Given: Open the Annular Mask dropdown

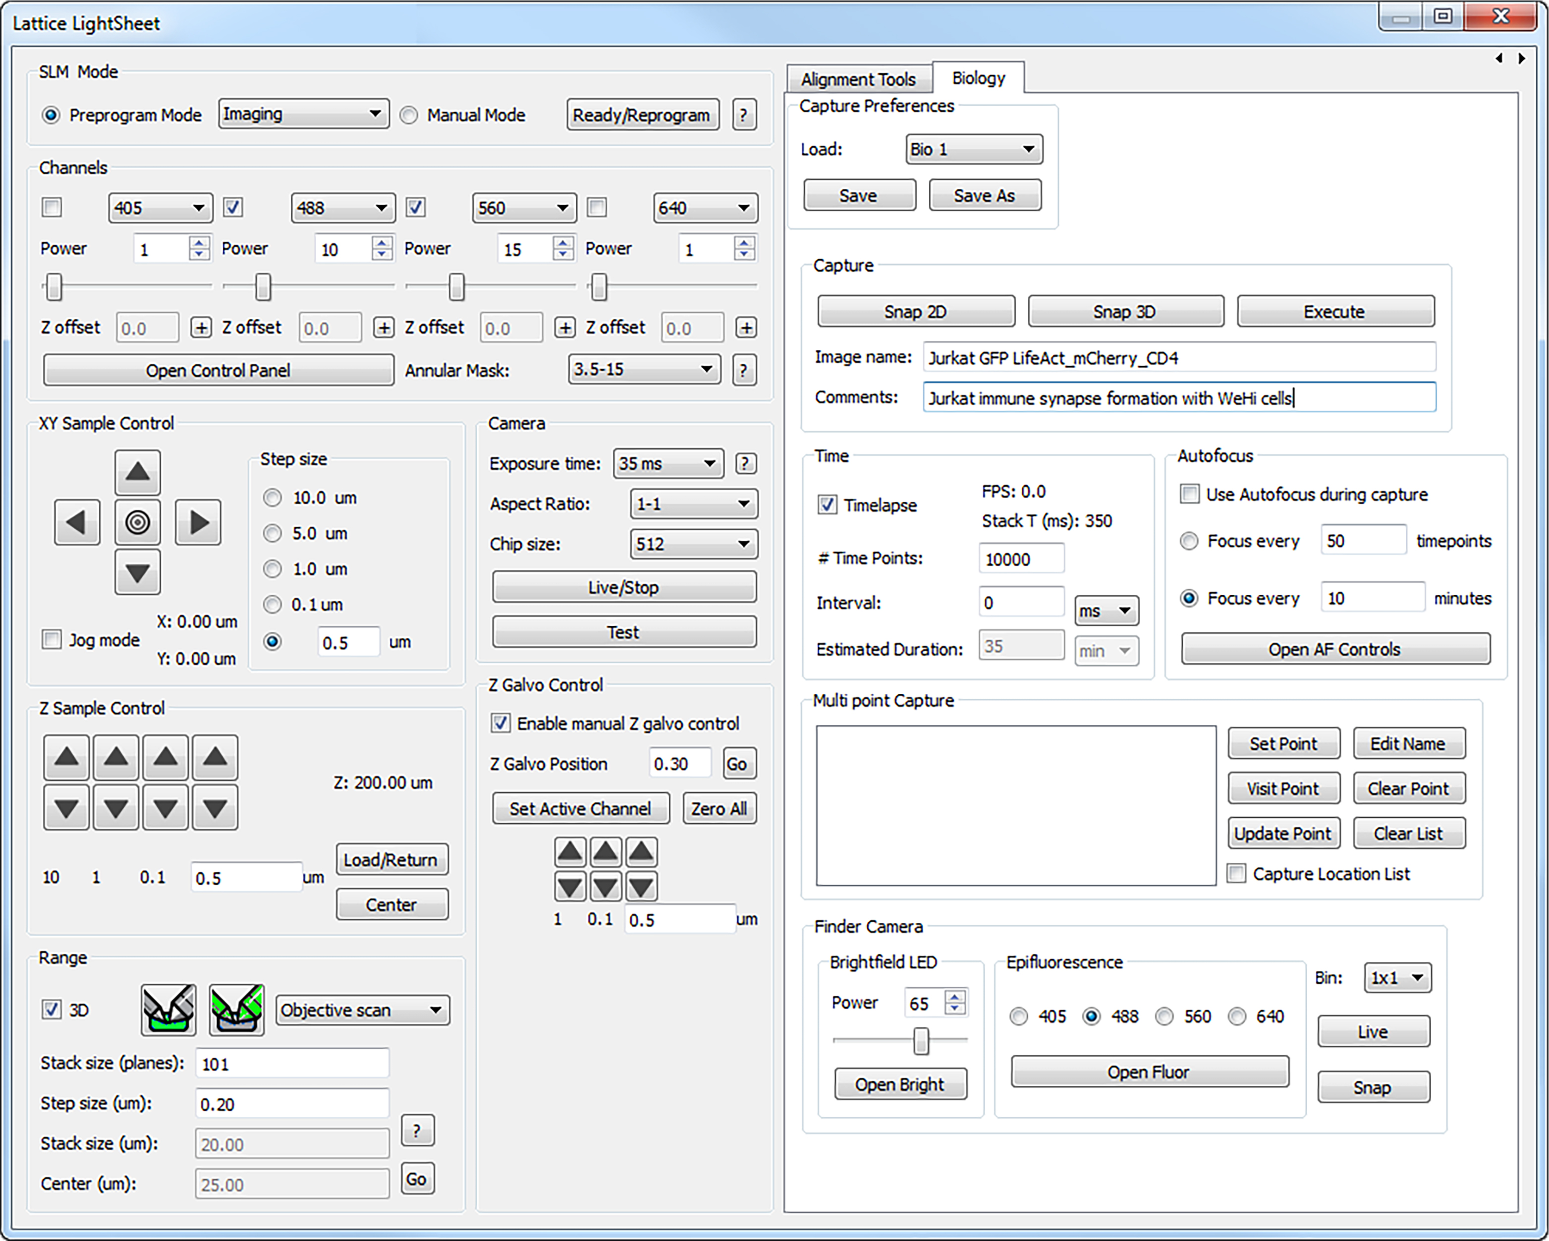Looking at the screenshot, I should (x=644, y=369).
